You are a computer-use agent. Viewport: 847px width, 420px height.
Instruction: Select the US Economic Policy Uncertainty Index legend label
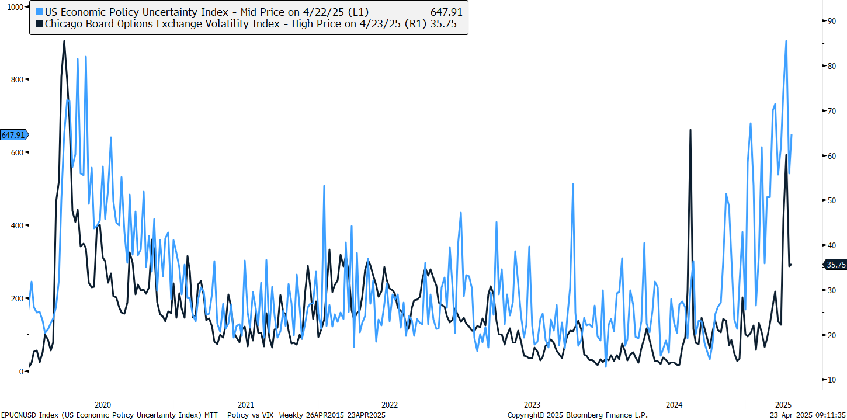pos(207,12)
